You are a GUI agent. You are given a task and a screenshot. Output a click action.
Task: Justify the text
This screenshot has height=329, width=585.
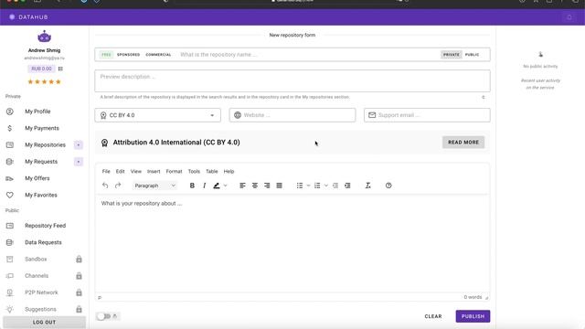click(x=279, y=186)
